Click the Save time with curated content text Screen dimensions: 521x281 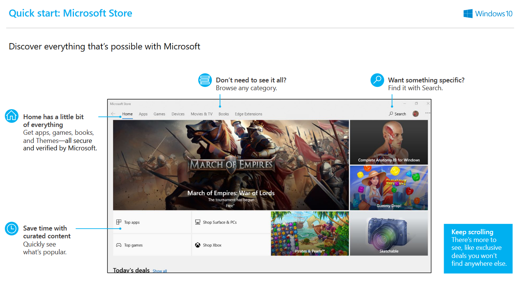point(47,232)
